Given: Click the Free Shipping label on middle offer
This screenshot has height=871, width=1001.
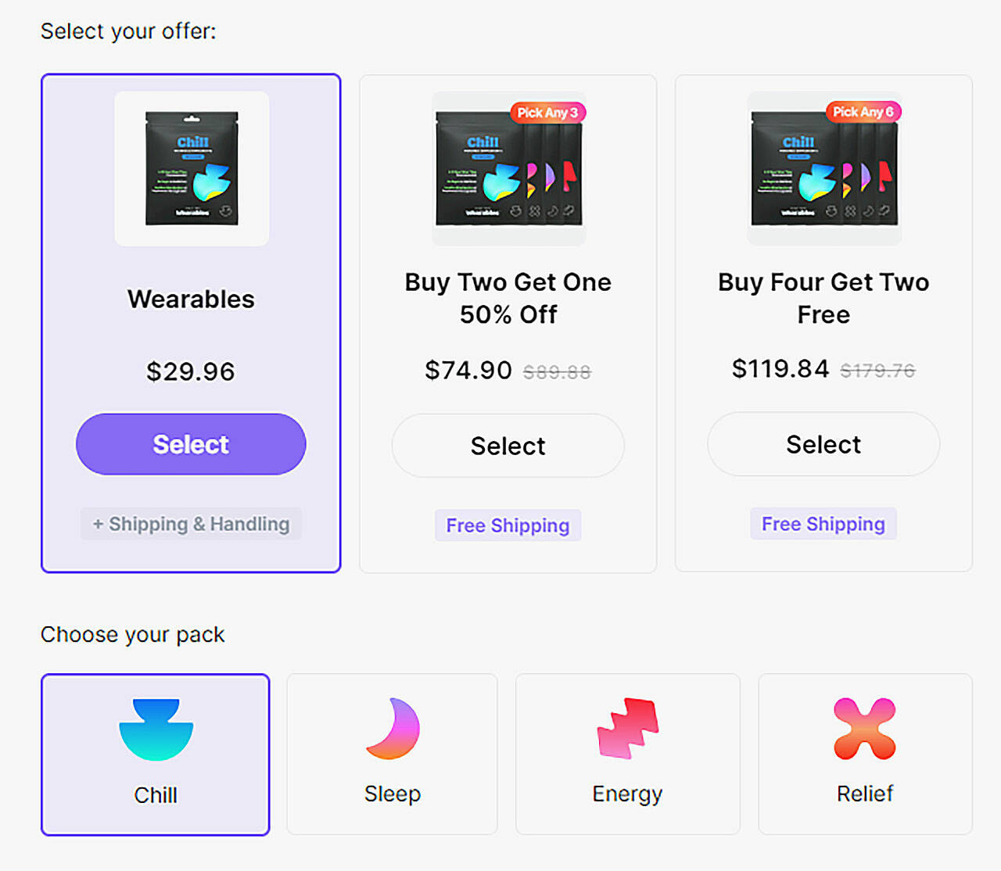Looking at the screenshot, I should tap(508, 525).
